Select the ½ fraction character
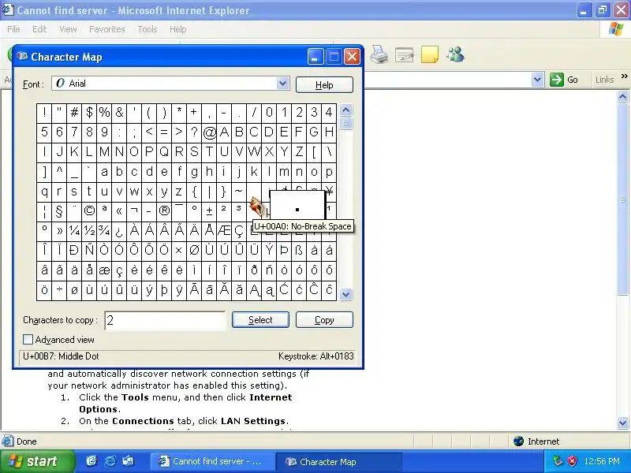631x473 pixels. coord(89,230)
